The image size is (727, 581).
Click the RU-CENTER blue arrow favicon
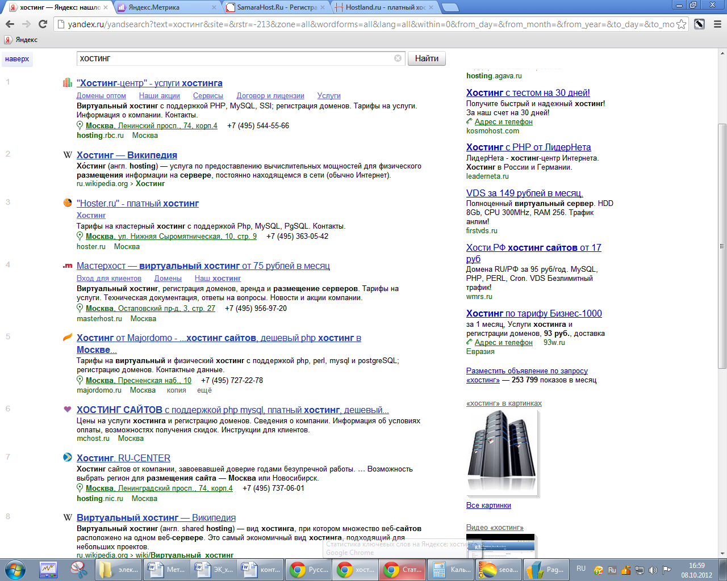coord(68,457)
